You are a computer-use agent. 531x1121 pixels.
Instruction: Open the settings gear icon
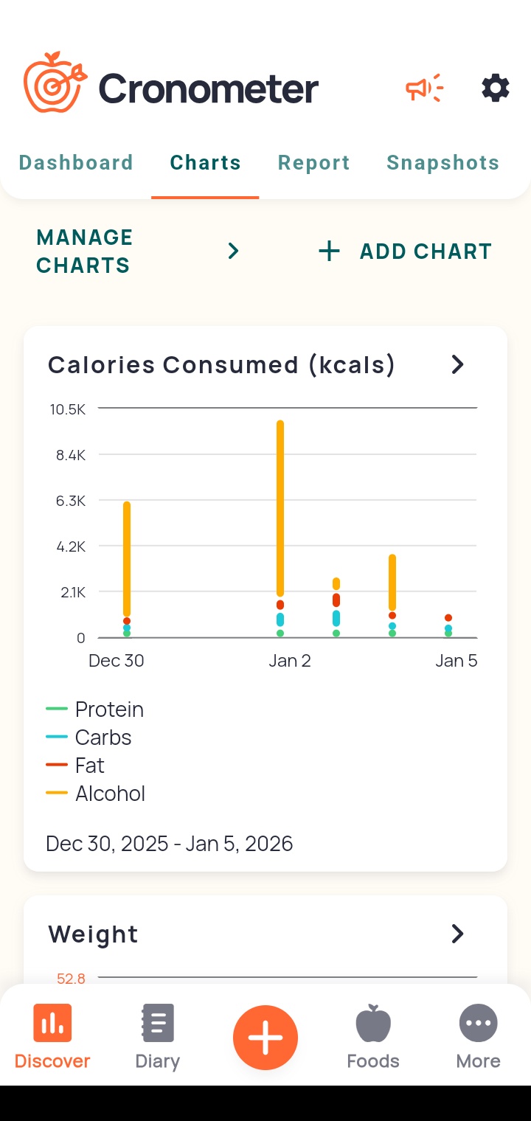click(495, 88)
